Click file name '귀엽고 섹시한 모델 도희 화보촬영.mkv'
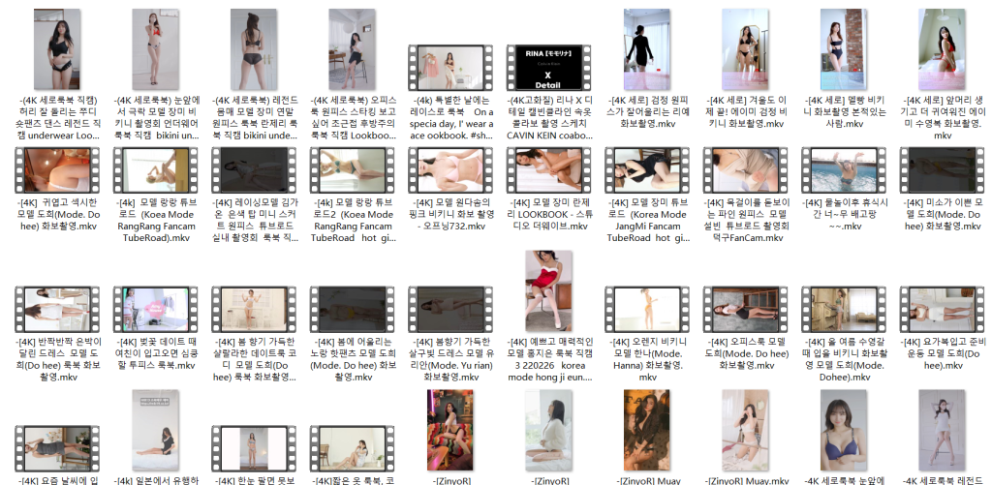992x485 pixels. point(57,214)
